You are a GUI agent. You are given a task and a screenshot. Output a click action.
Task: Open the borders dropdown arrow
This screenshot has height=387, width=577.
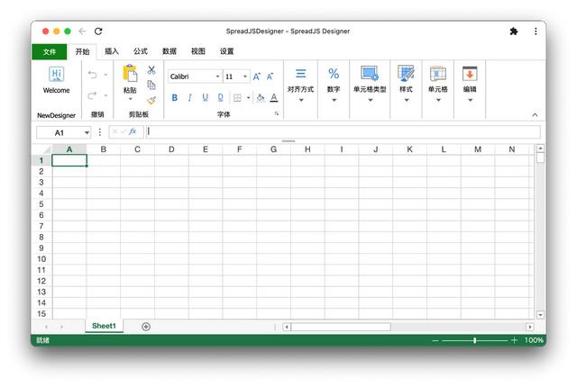(249, 97)
